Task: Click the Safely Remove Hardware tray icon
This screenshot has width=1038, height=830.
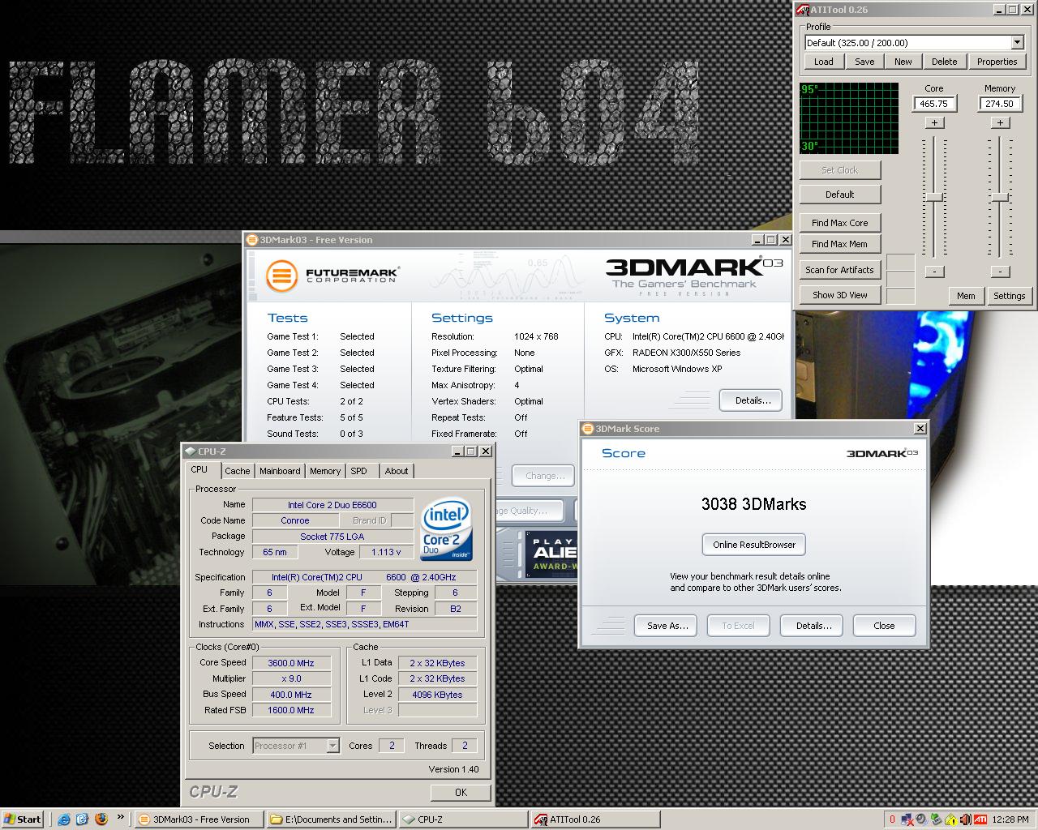Action: point(937,819)
